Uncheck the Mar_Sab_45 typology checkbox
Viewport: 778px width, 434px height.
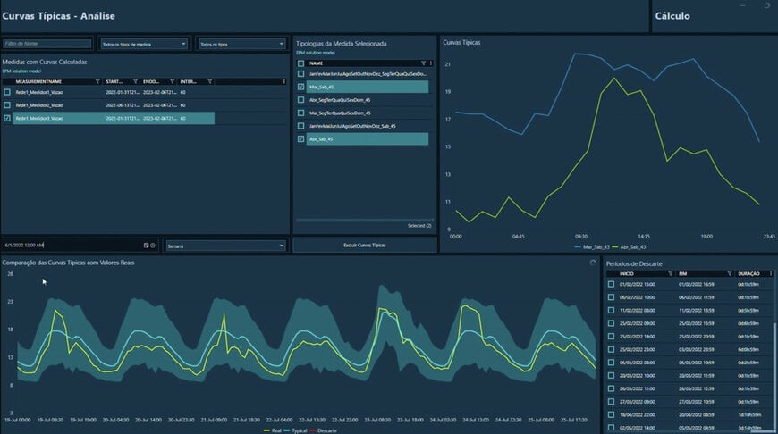pyautogui.click(x=301, y=87)
